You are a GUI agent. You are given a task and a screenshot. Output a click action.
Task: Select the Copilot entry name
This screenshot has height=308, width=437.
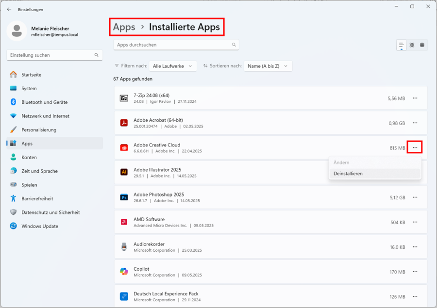[141, 269]
